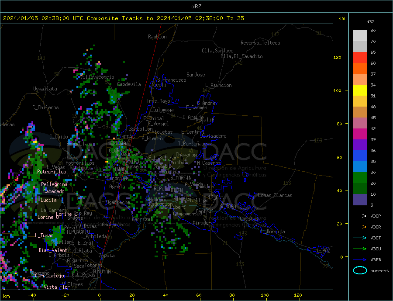Click the TUNUYAN place label
393x301 pixels.
(101, 272)
